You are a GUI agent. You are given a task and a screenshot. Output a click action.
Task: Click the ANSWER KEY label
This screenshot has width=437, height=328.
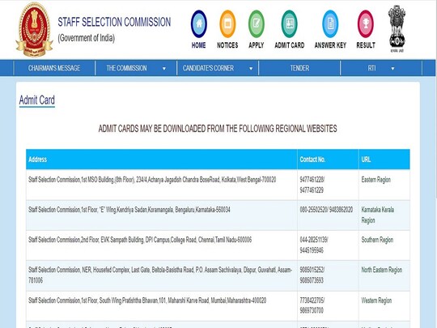(x=330, y=45)
